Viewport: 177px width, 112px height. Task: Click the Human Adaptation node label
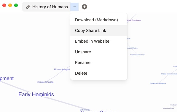62,69
